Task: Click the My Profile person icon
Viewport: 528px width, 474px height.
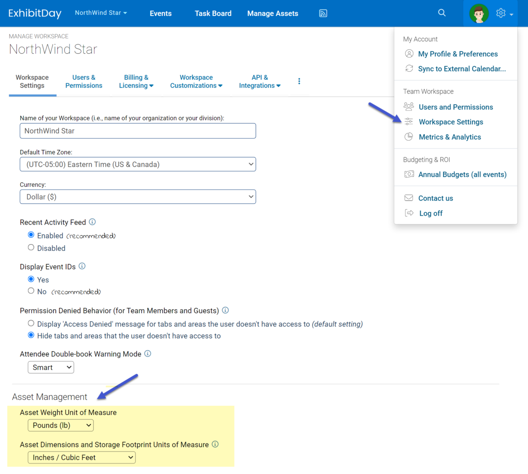Action: point(409,54)
